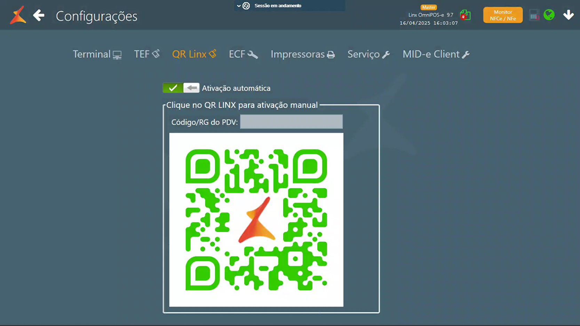The height and width of the screenshot is (326, 580).
Task: Open Monitor NFCe / NFe
Action: pos(503,15)
